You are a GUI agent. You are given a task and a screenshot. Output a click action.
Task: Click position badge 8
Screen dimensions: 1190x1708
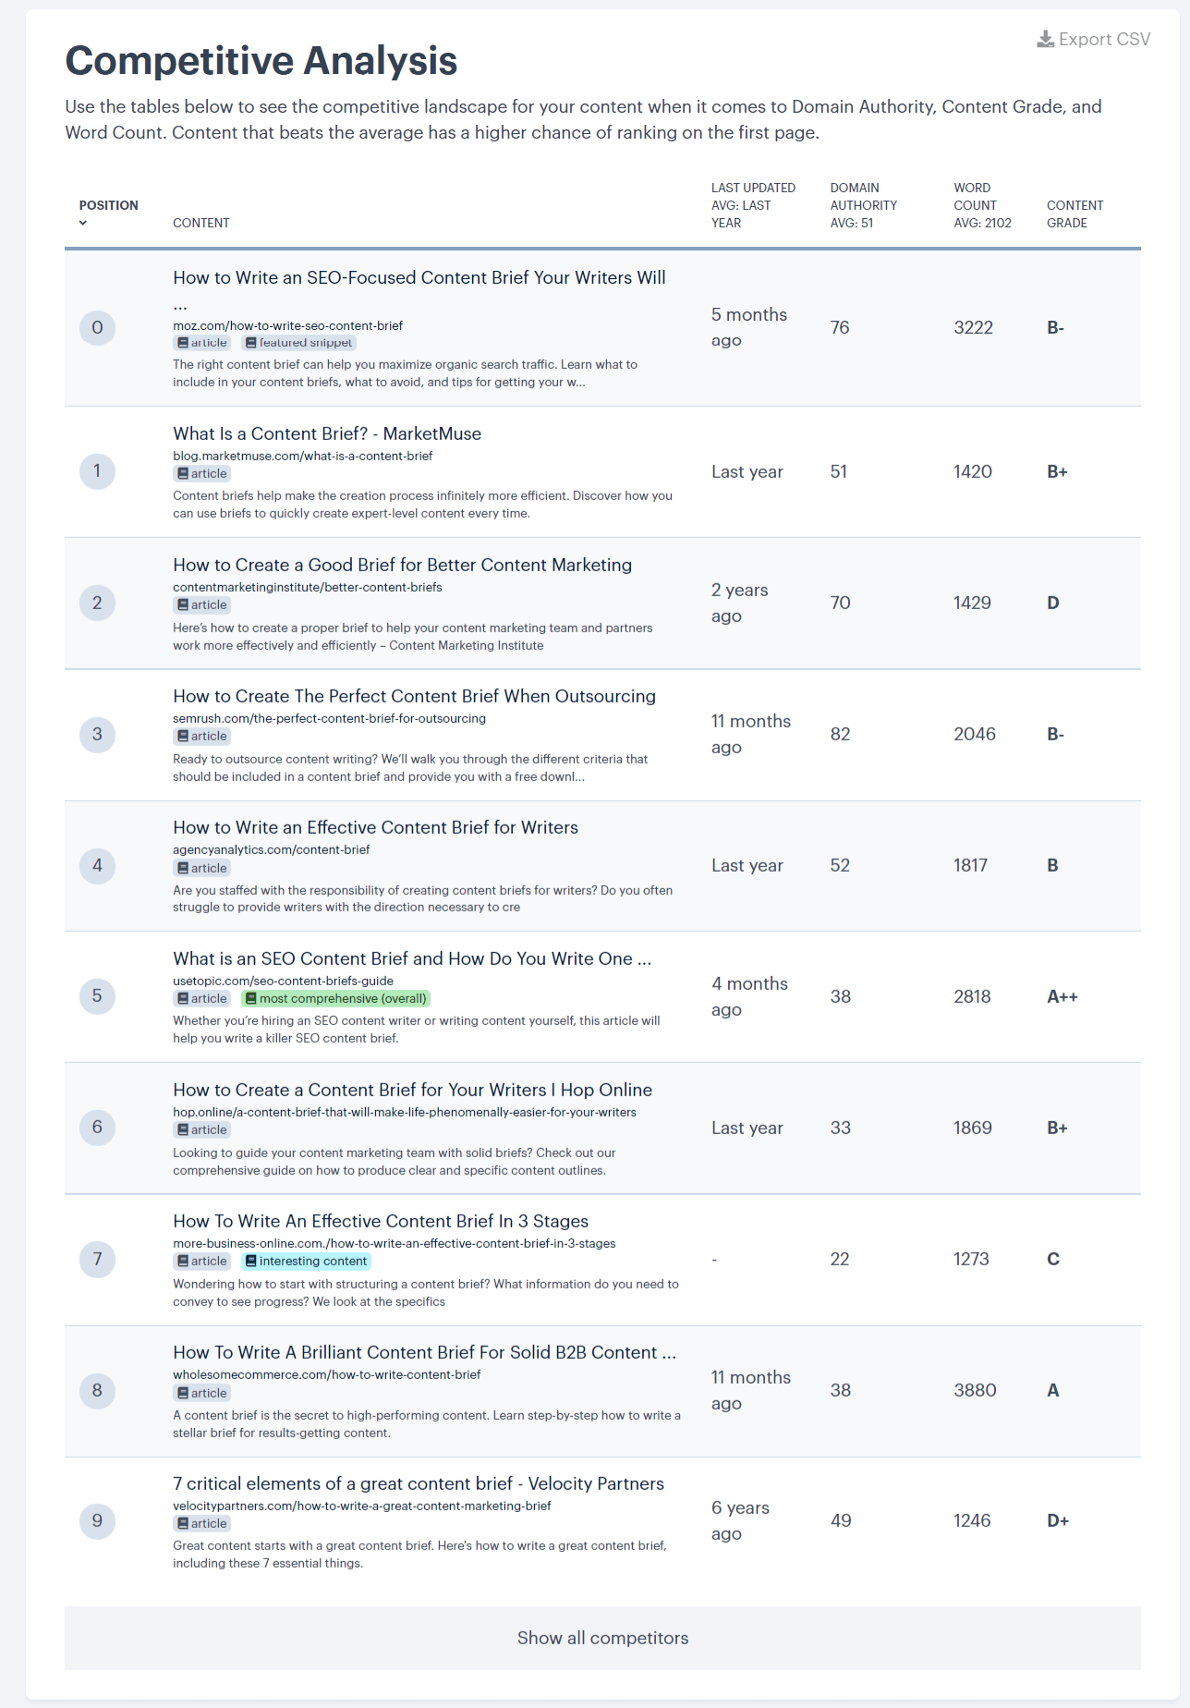97,1390
